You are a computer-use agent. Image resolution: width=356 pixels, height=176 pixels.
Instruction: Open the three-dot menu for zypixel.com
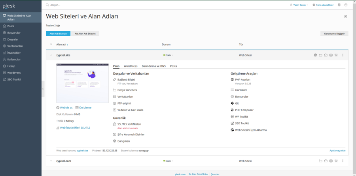click(x=343, y=161)
